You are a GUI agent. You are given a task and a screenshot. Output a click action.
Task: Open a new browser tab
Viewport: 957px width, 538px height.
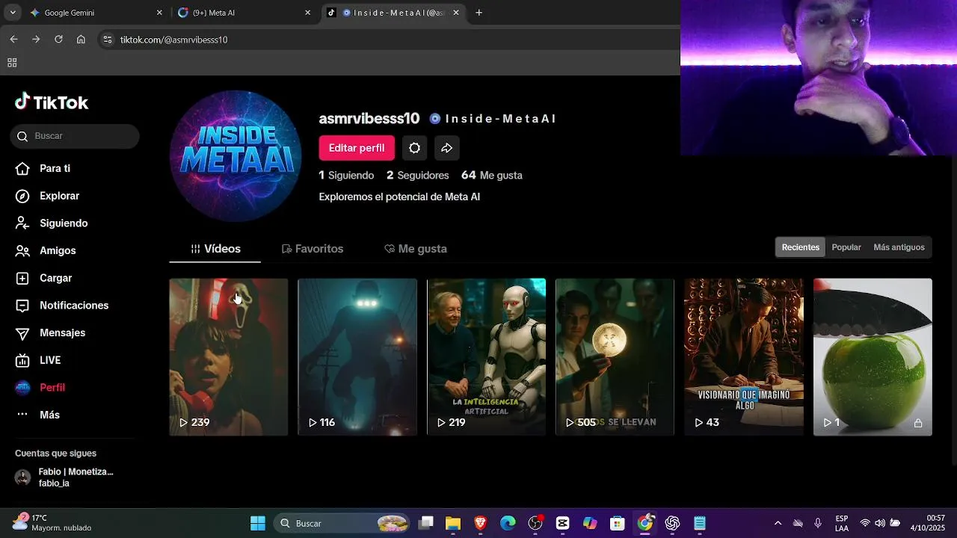[x=479, y=13]
